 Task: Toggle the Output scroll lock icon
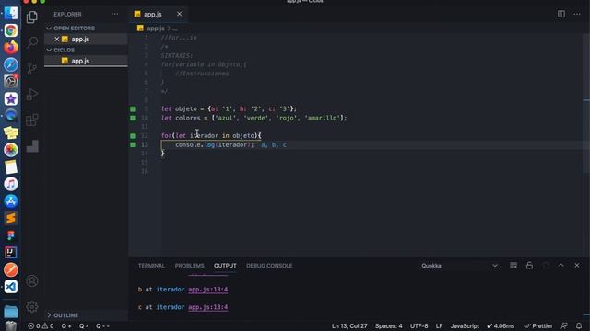click(529, 266)
